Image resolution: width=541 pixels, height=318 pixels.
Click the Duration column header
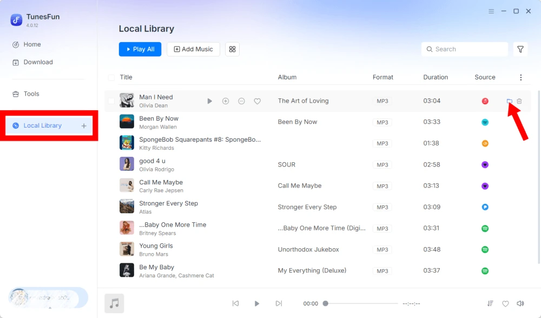(x=436, y=77)
